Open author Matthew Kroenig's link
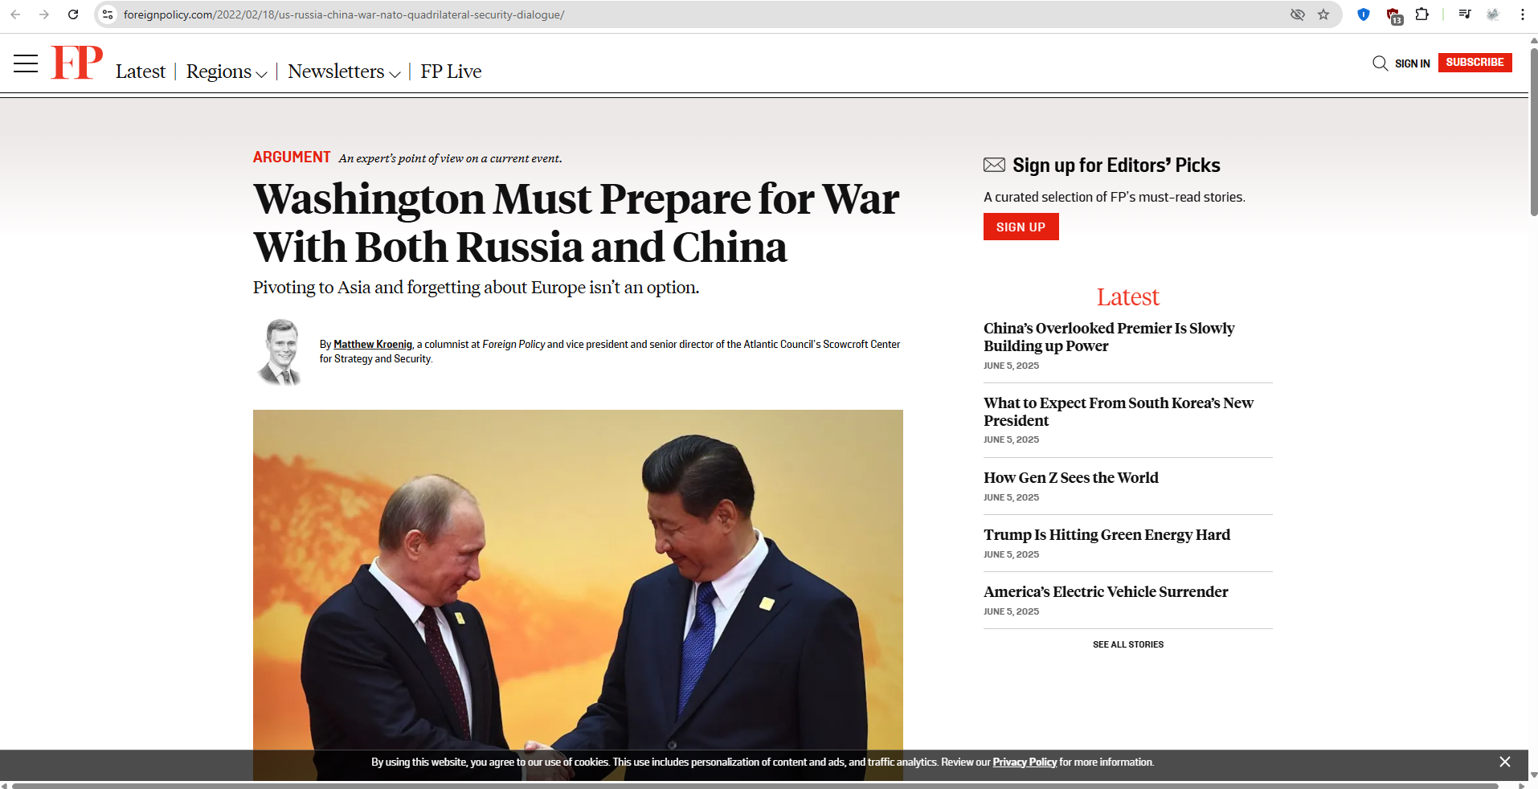The width and height of the screenshot is (1538, 789). point(373,344)
